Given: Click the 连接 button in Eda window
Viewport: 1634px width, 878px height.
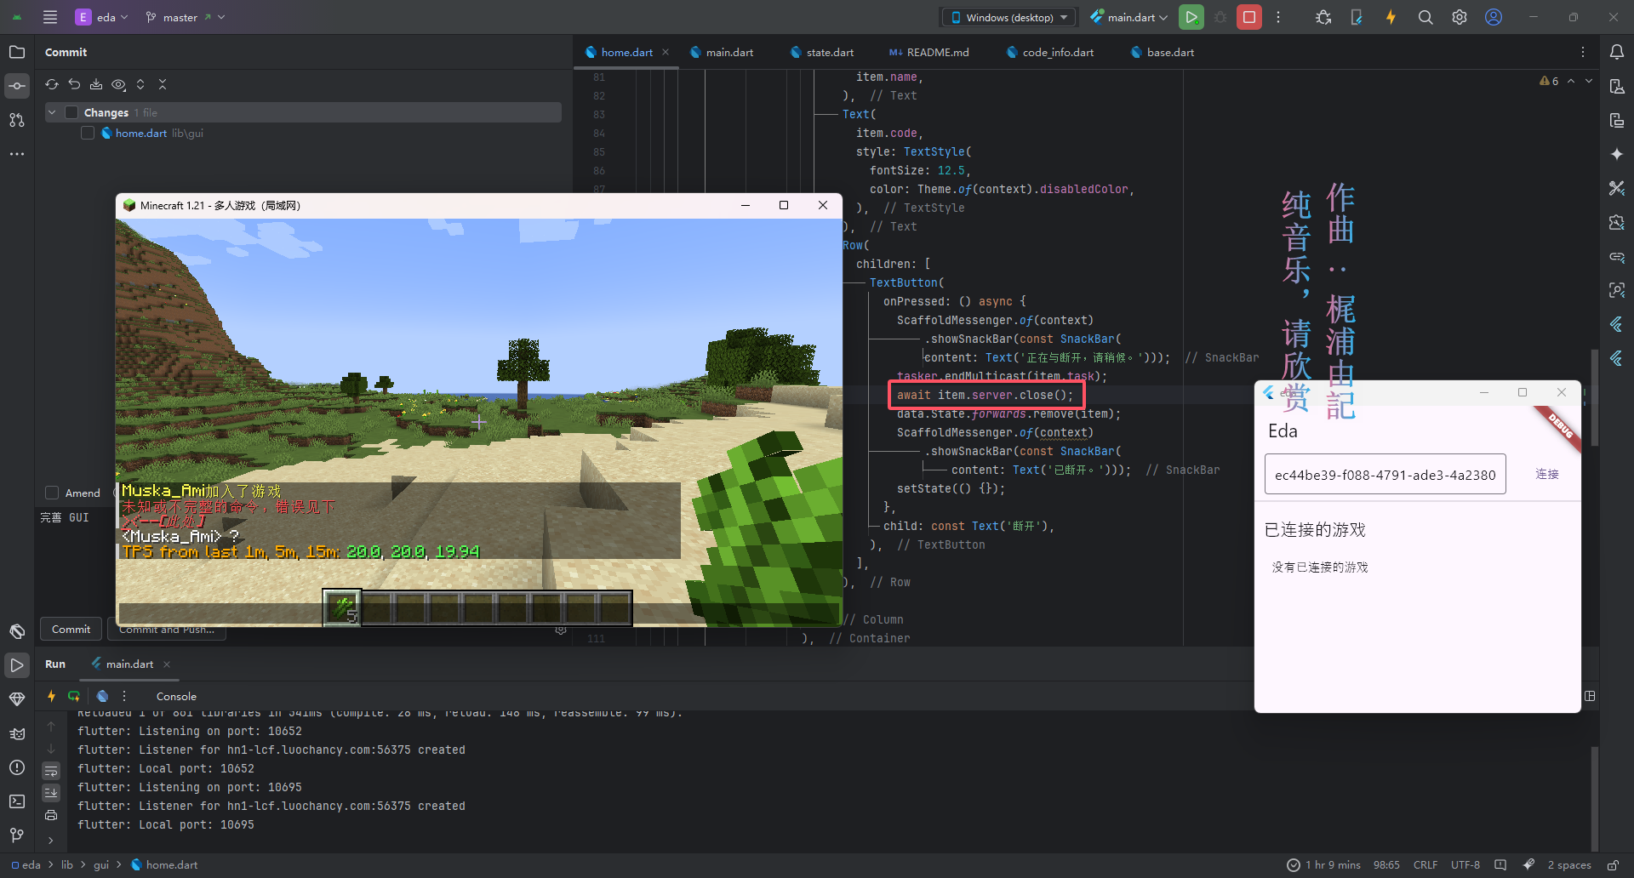Looking at the screenshot, I should point(1547,474).
